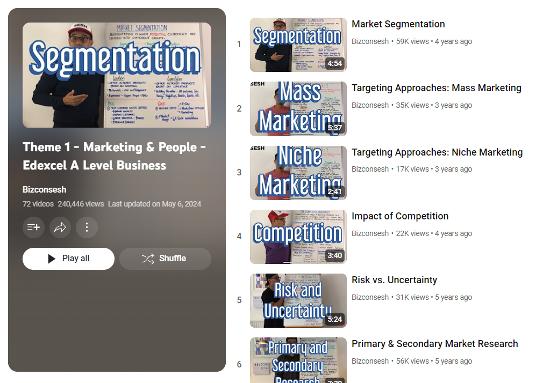
Task: Click the large Segmentation playlist cover image
Action: tap(117, 75)
